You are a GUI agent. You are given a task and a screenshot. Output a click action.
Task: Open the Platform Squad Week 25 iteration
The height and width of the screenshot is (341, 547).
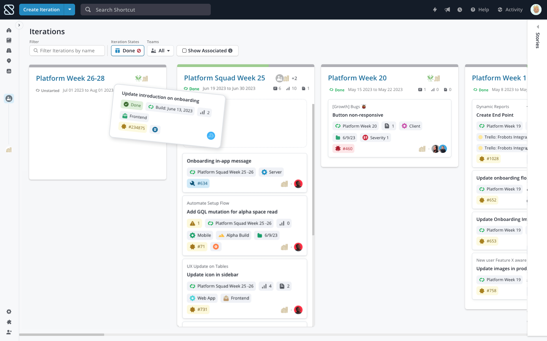[224, 78]
